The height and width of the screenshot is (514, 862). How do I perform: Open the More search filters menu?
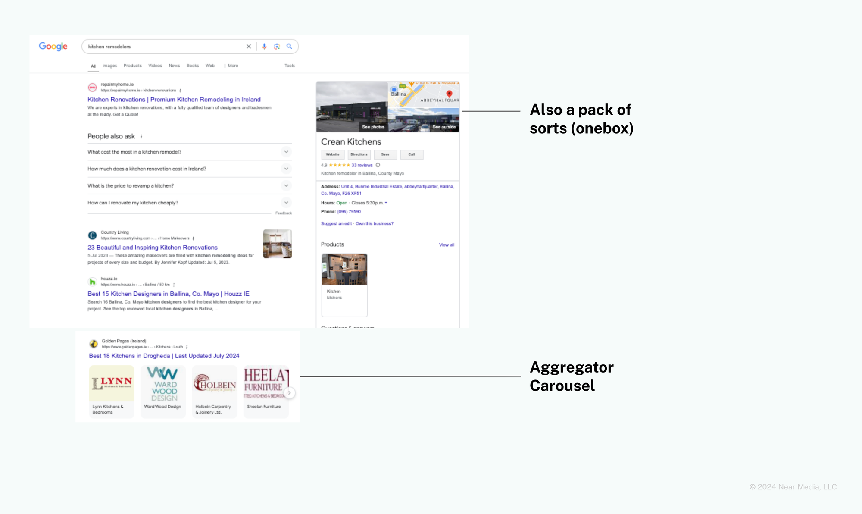(x=232, y=66)
